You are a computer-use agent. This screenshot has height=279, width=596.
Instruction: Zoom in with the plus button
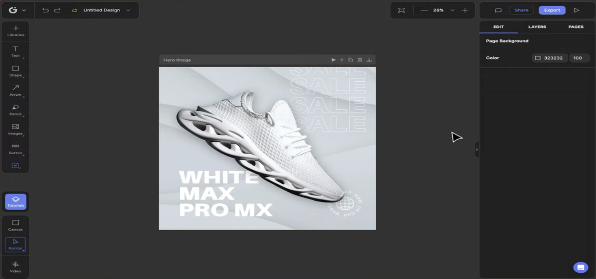(x=465, y=10)
